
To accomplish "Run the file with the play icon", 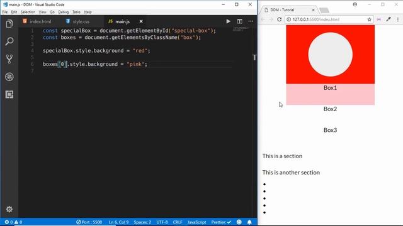I will 228,21.
